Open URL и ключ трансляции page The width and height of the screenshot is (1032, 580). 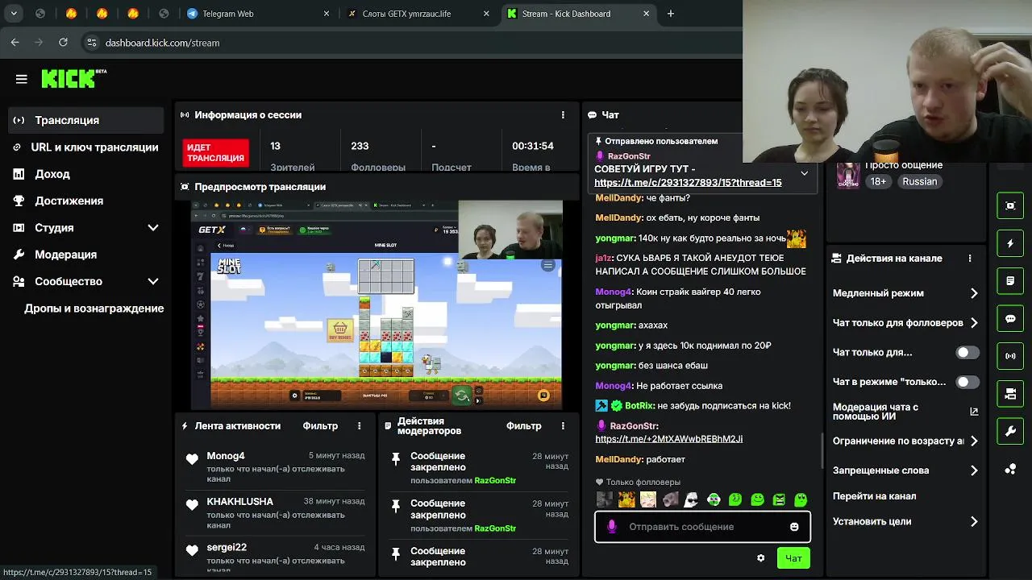[85, 147]
